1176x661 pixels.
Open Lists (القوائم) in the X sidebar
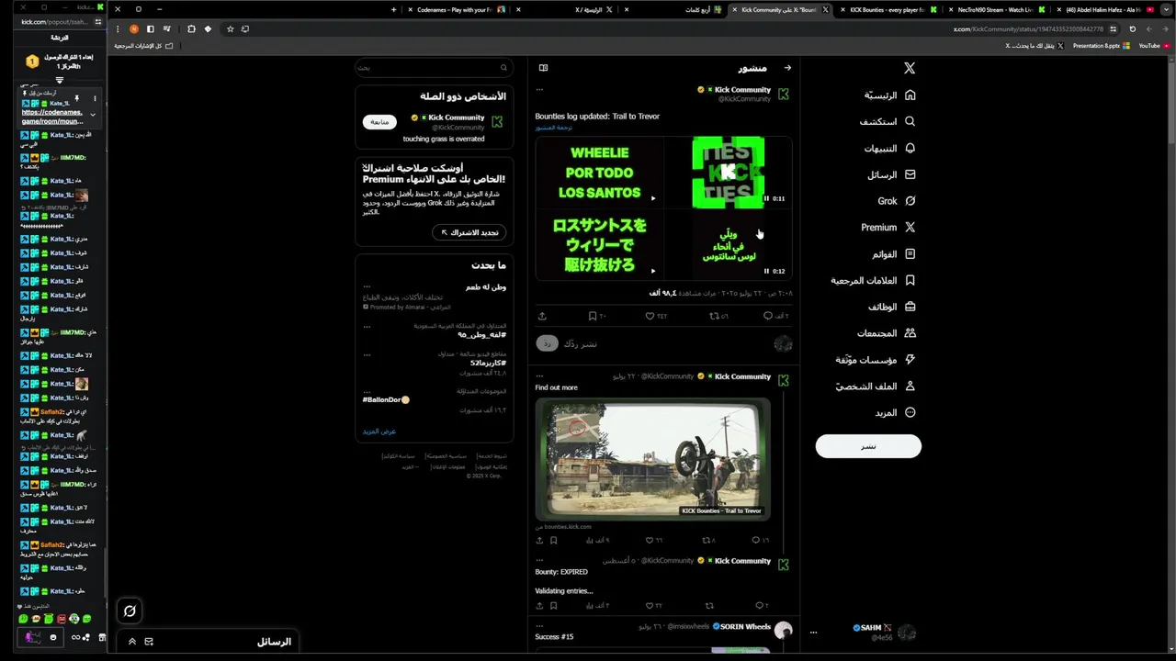coord(894,253)
